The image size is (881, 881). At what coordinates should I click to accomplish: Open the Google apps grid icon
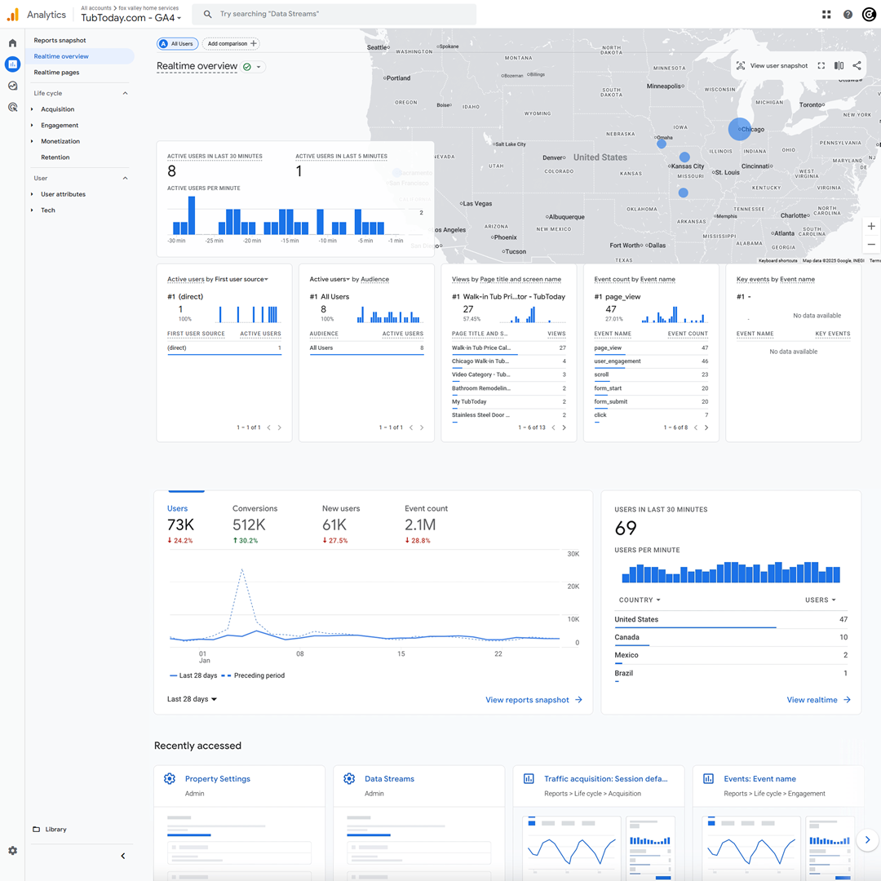[826, 15]
